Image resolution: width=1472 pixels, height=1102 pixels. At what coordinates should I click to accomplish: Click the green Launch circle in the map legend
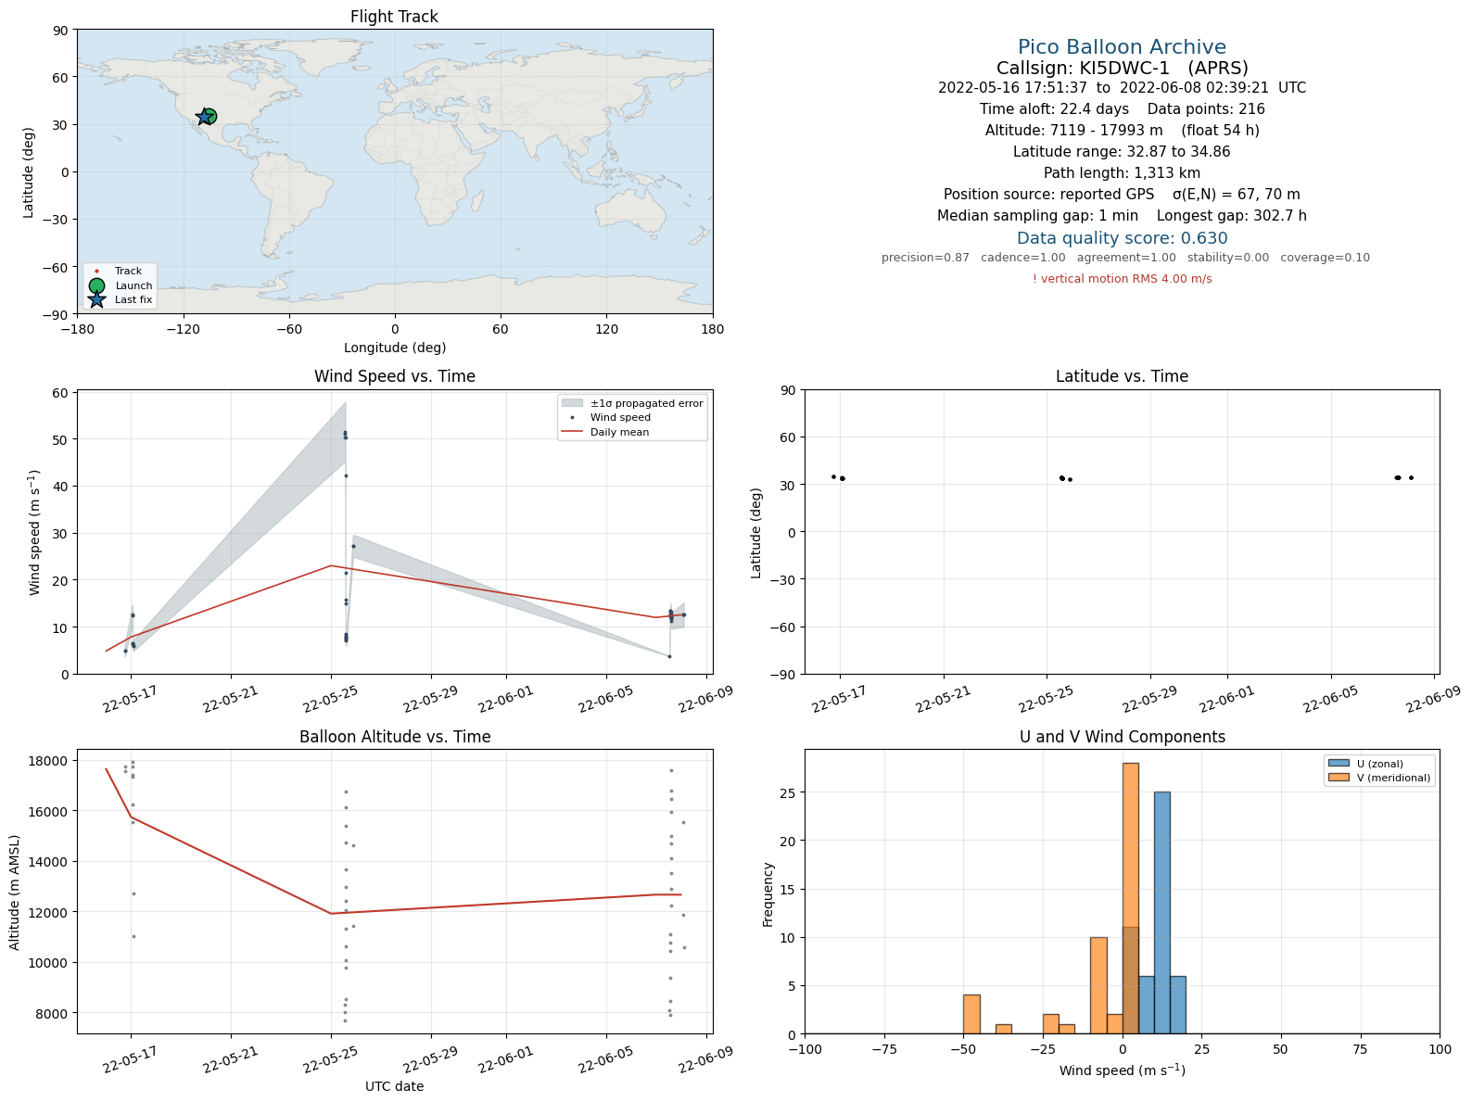(x=96, y=285)
